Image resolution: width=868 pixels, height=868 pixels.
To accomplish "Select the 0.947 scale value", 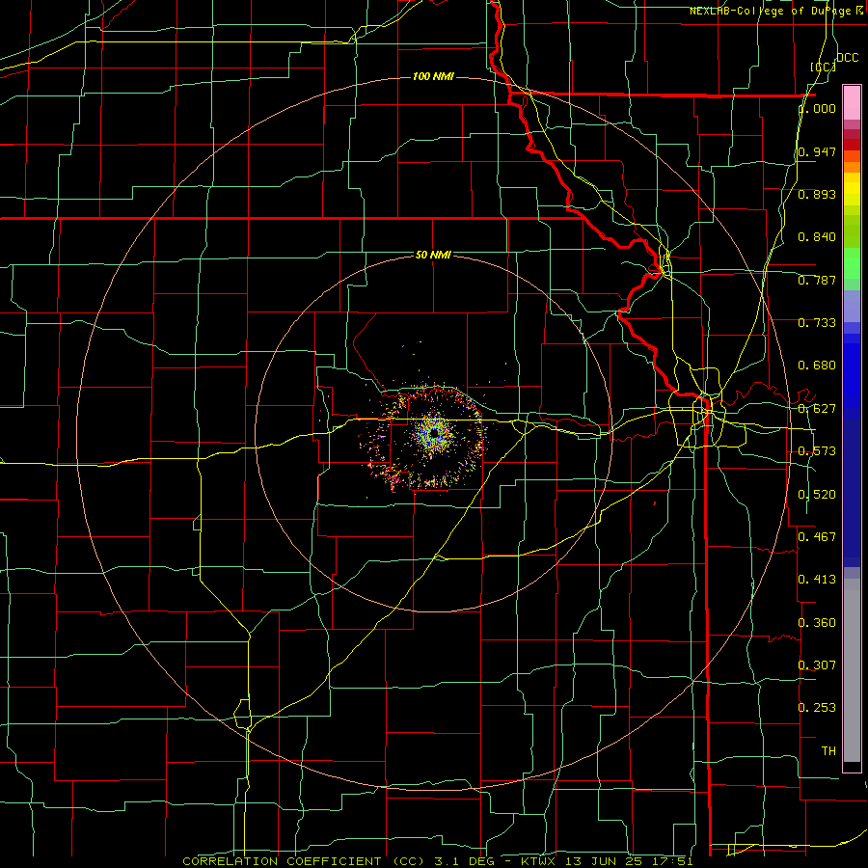I will coord(817,151).
